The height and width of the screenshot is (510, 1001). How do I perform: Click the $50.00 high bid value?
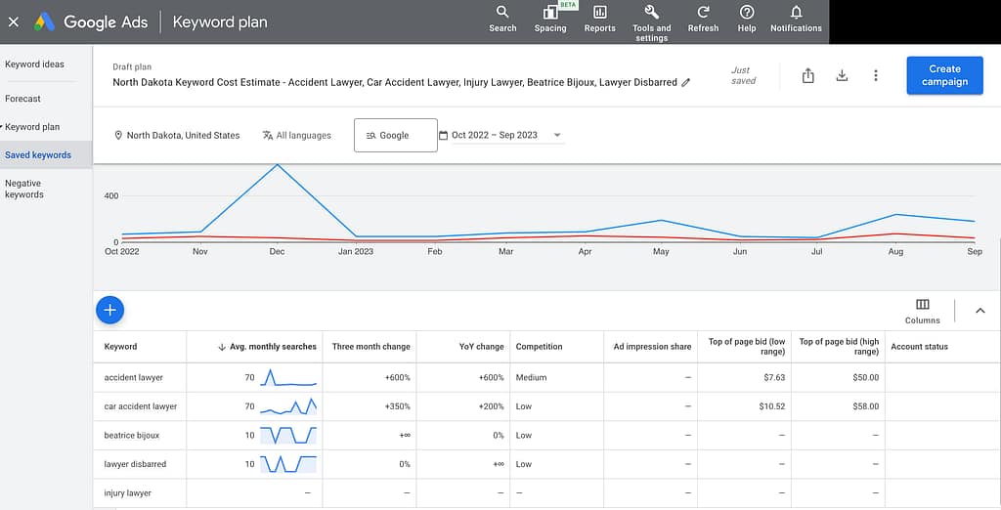[x=866, y=377]
